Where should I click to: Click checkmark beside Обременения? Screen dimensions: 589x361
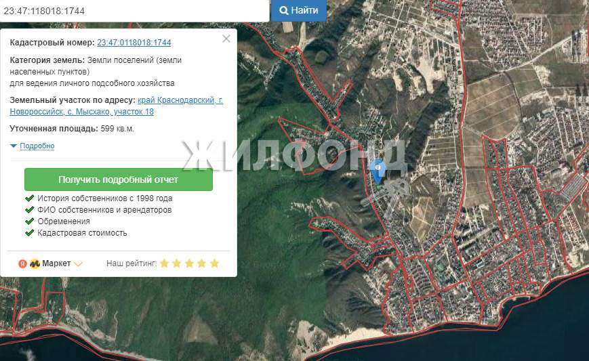click(x=29, y=221)
